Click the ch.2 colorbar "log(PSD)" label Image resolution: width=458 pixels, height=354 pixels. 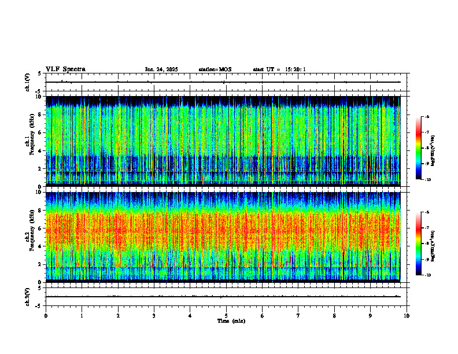click(433, 246)
